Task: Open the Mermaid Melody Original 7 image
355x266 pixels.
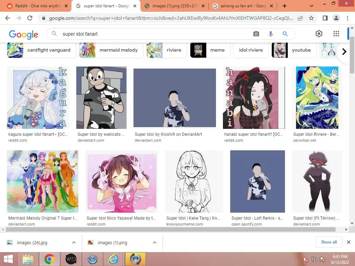Action: (43, 181)
